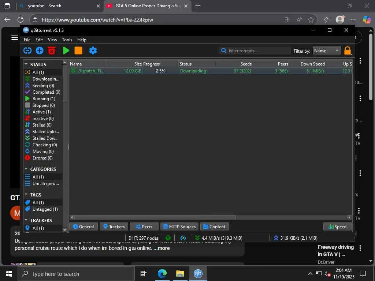Click the torrent list horizontal scrollbar
Viewport: 375px width, 281px height.
tap(155, 217)
